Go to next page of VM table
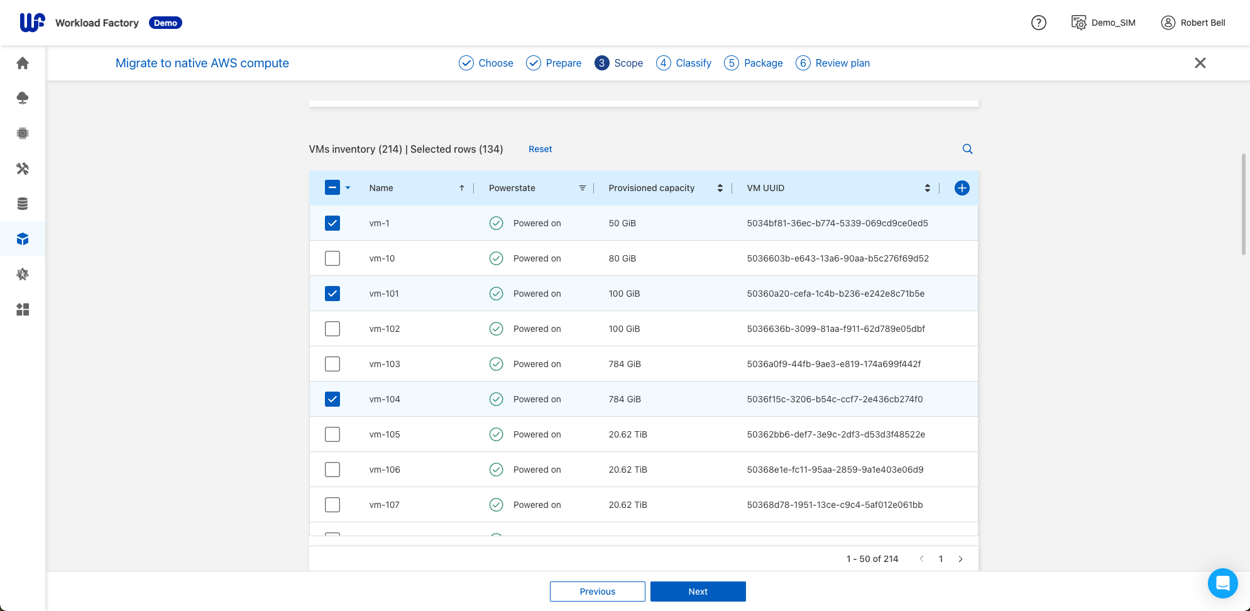 coord(960,559)
